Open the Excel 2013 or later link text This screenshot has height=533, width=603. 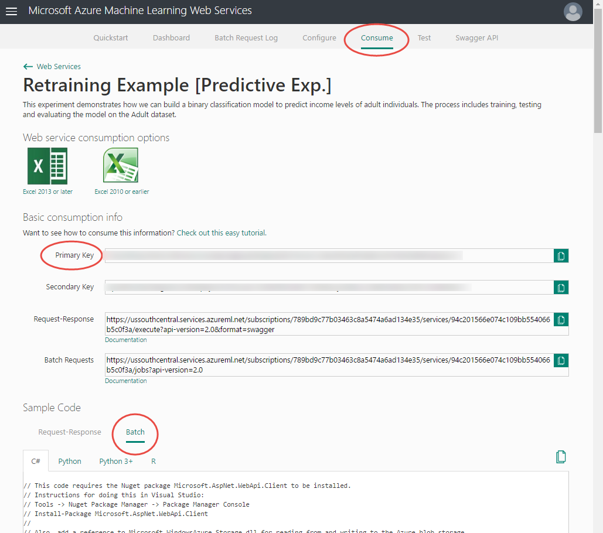pos(47,192)
